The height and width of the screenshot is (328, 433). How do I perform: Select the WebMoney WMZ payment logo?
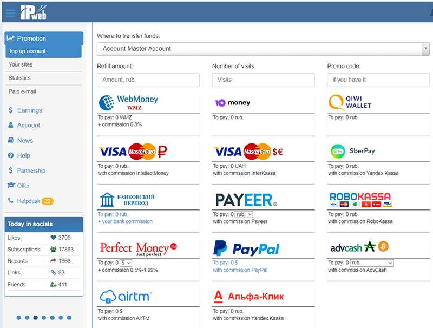coord(129,102)
